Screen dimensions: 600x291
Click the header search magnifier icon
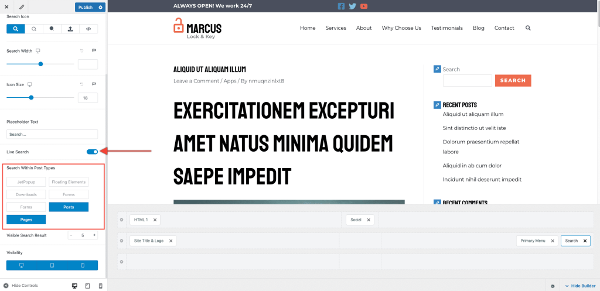pos(528,28)
